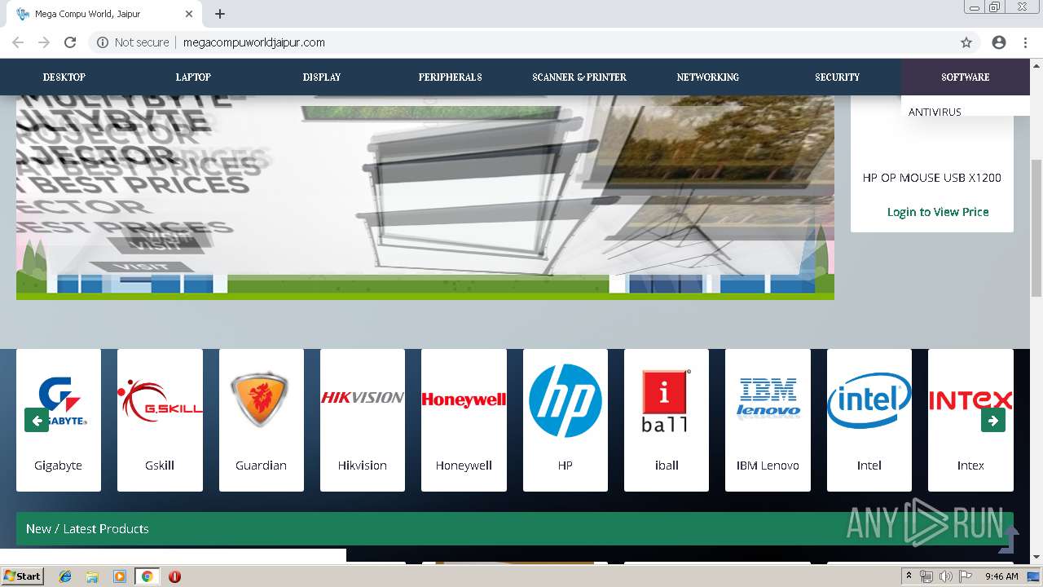The image size is (1043, 587).
Task: Open the NETWORKING menu
Action: (x=708, y=77)
